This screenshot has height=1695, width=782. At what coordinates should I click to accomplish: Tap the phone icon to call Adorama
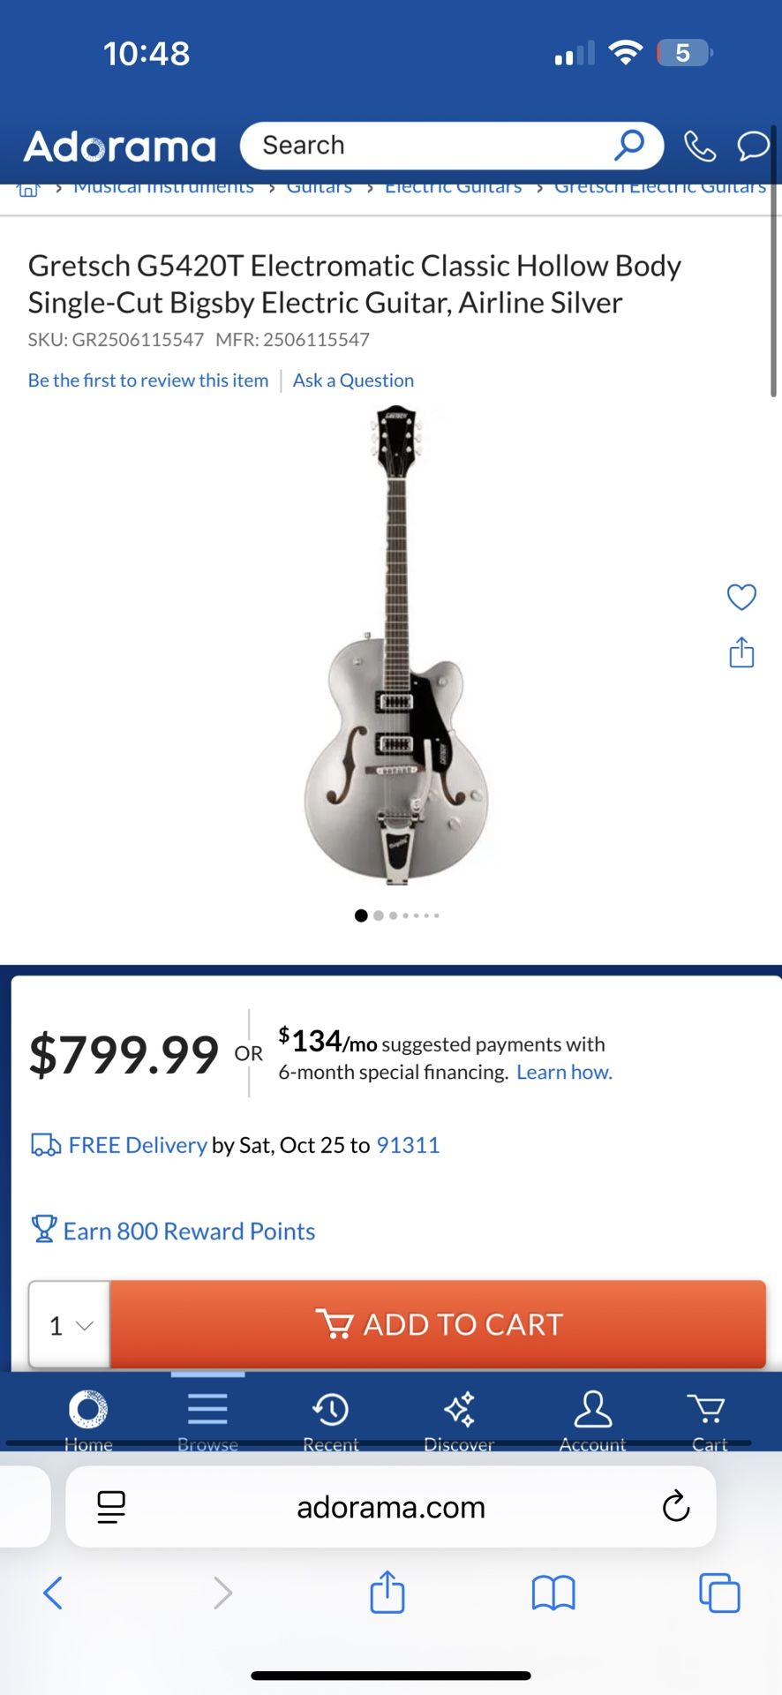click(x=700, y=147)
